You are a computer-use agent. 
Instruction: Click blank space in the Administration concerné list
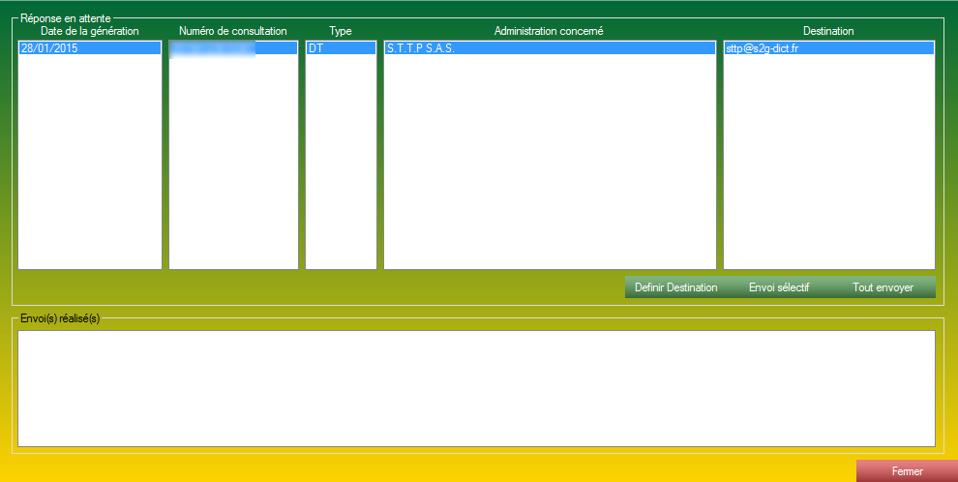[x=550, y=165]
